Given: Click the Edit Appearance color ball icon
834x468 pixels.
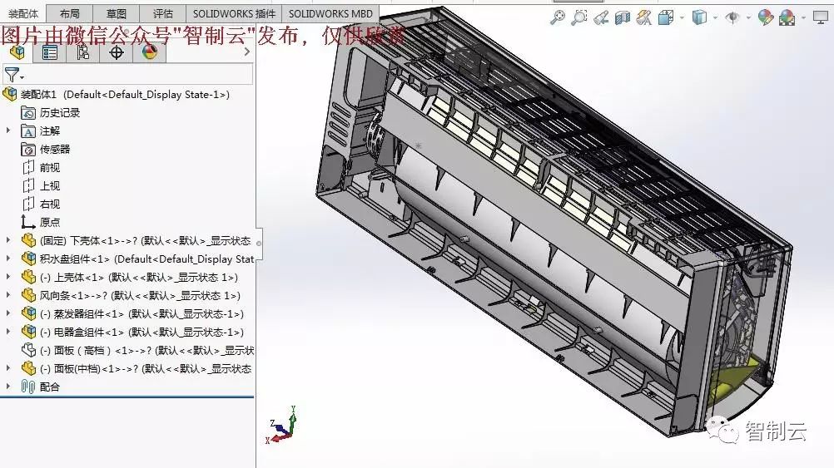Looking at the screenshot, I should (766, 18).
